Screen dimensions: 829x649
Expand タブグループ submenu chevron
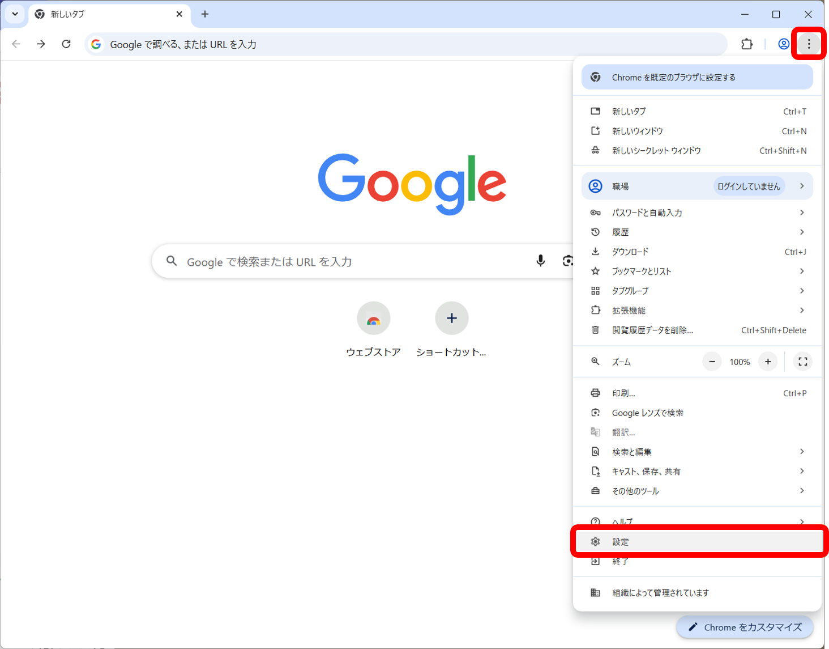point(802,291)
